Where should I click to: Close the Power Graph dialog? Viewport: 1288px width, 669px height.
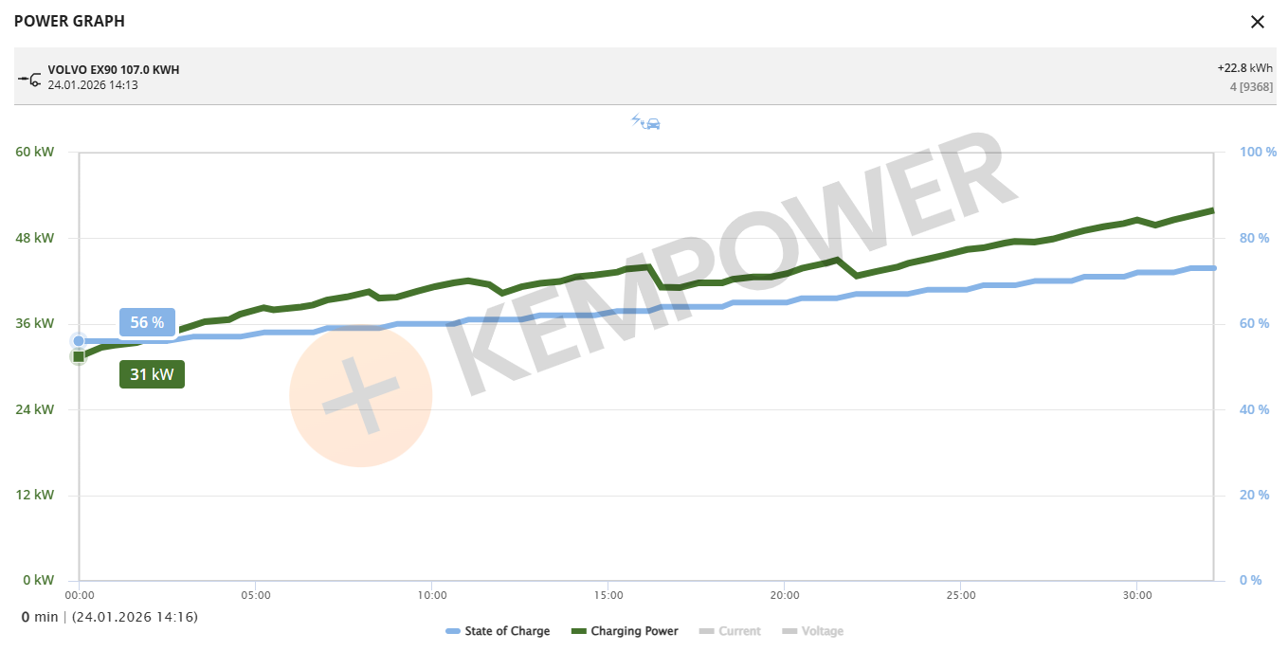pyautogui.click(x=1258, y=22)
